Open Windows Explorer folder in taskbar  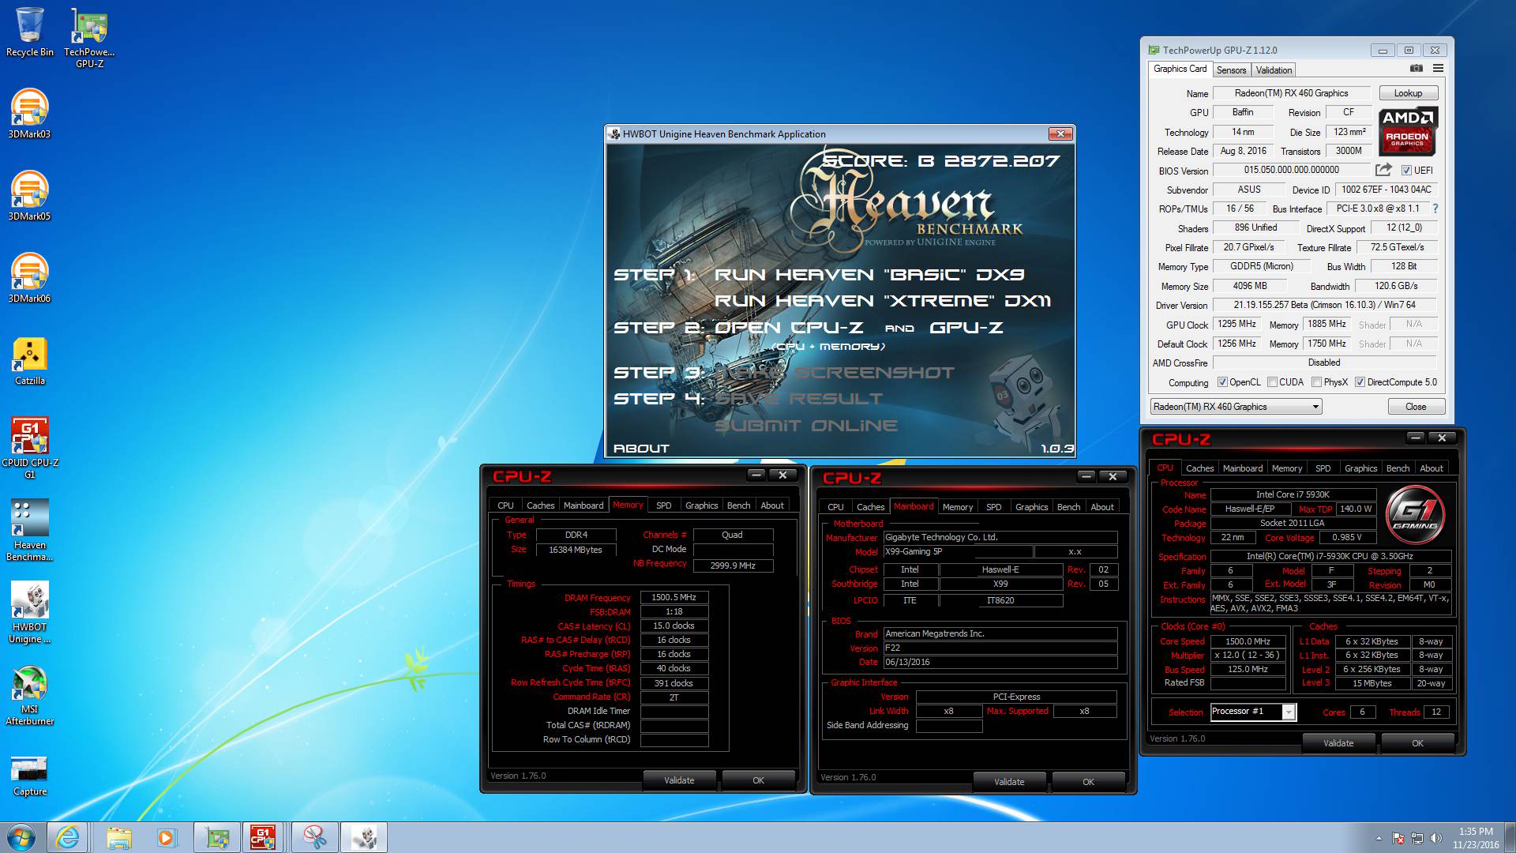click(x=118, y=837)
